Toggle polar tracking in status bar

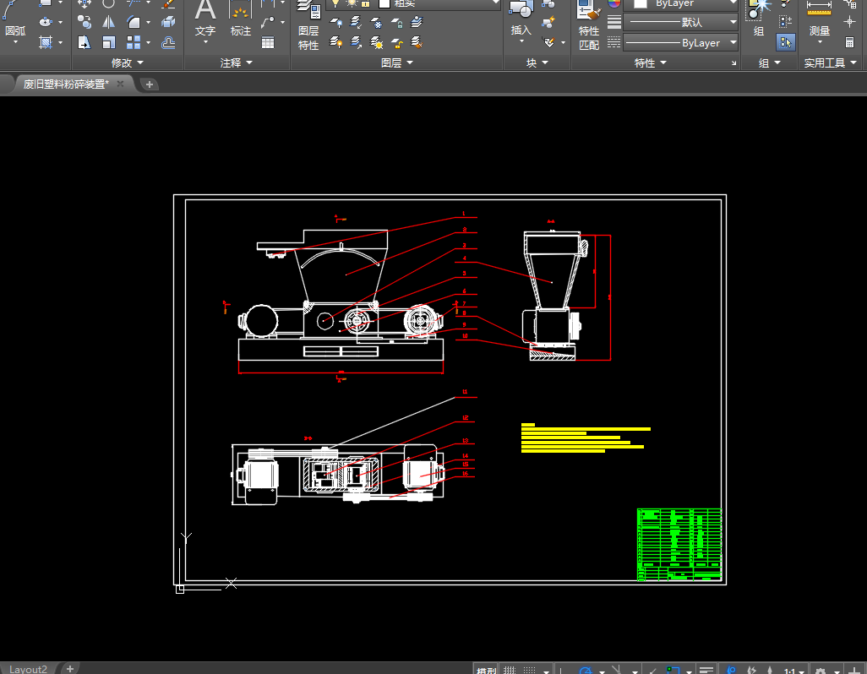tap(586, 670)
